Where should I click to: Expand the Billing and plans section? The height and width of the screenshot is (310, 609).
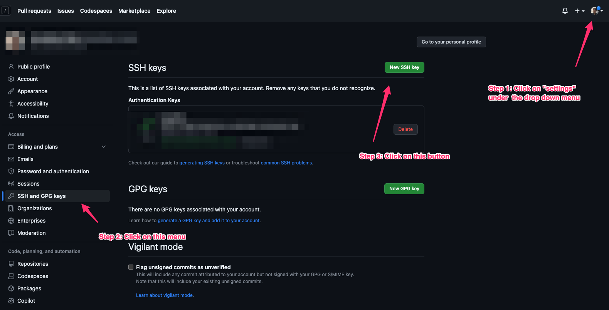pos(103,147)
